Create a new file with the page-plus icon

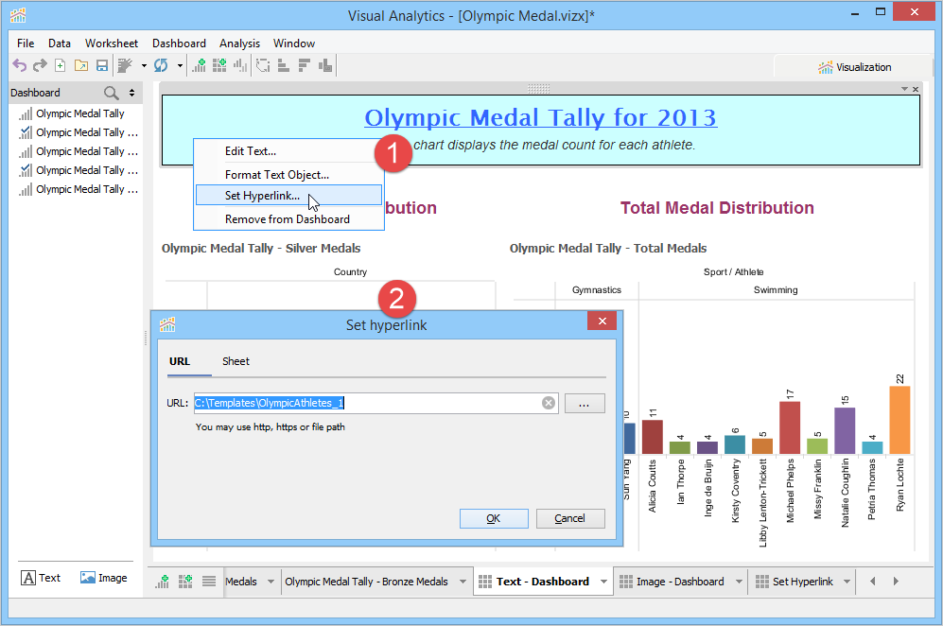61,65
